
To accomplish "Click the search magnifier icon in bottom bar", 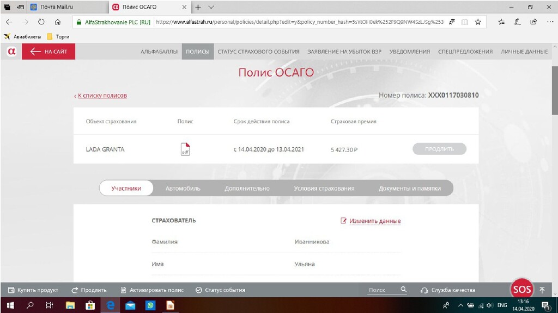I will pos(404,290).
